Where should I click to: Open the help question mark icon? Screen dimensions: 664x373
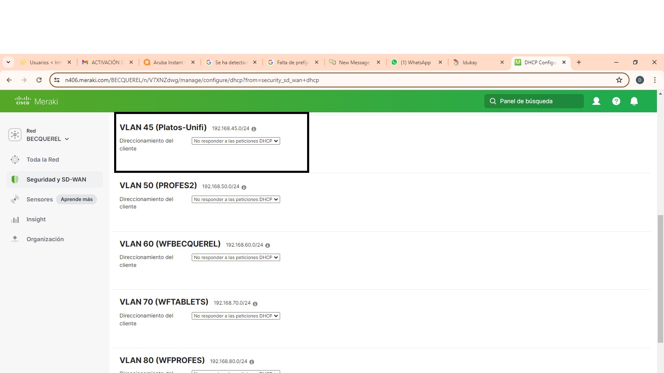tap(616, 101)
